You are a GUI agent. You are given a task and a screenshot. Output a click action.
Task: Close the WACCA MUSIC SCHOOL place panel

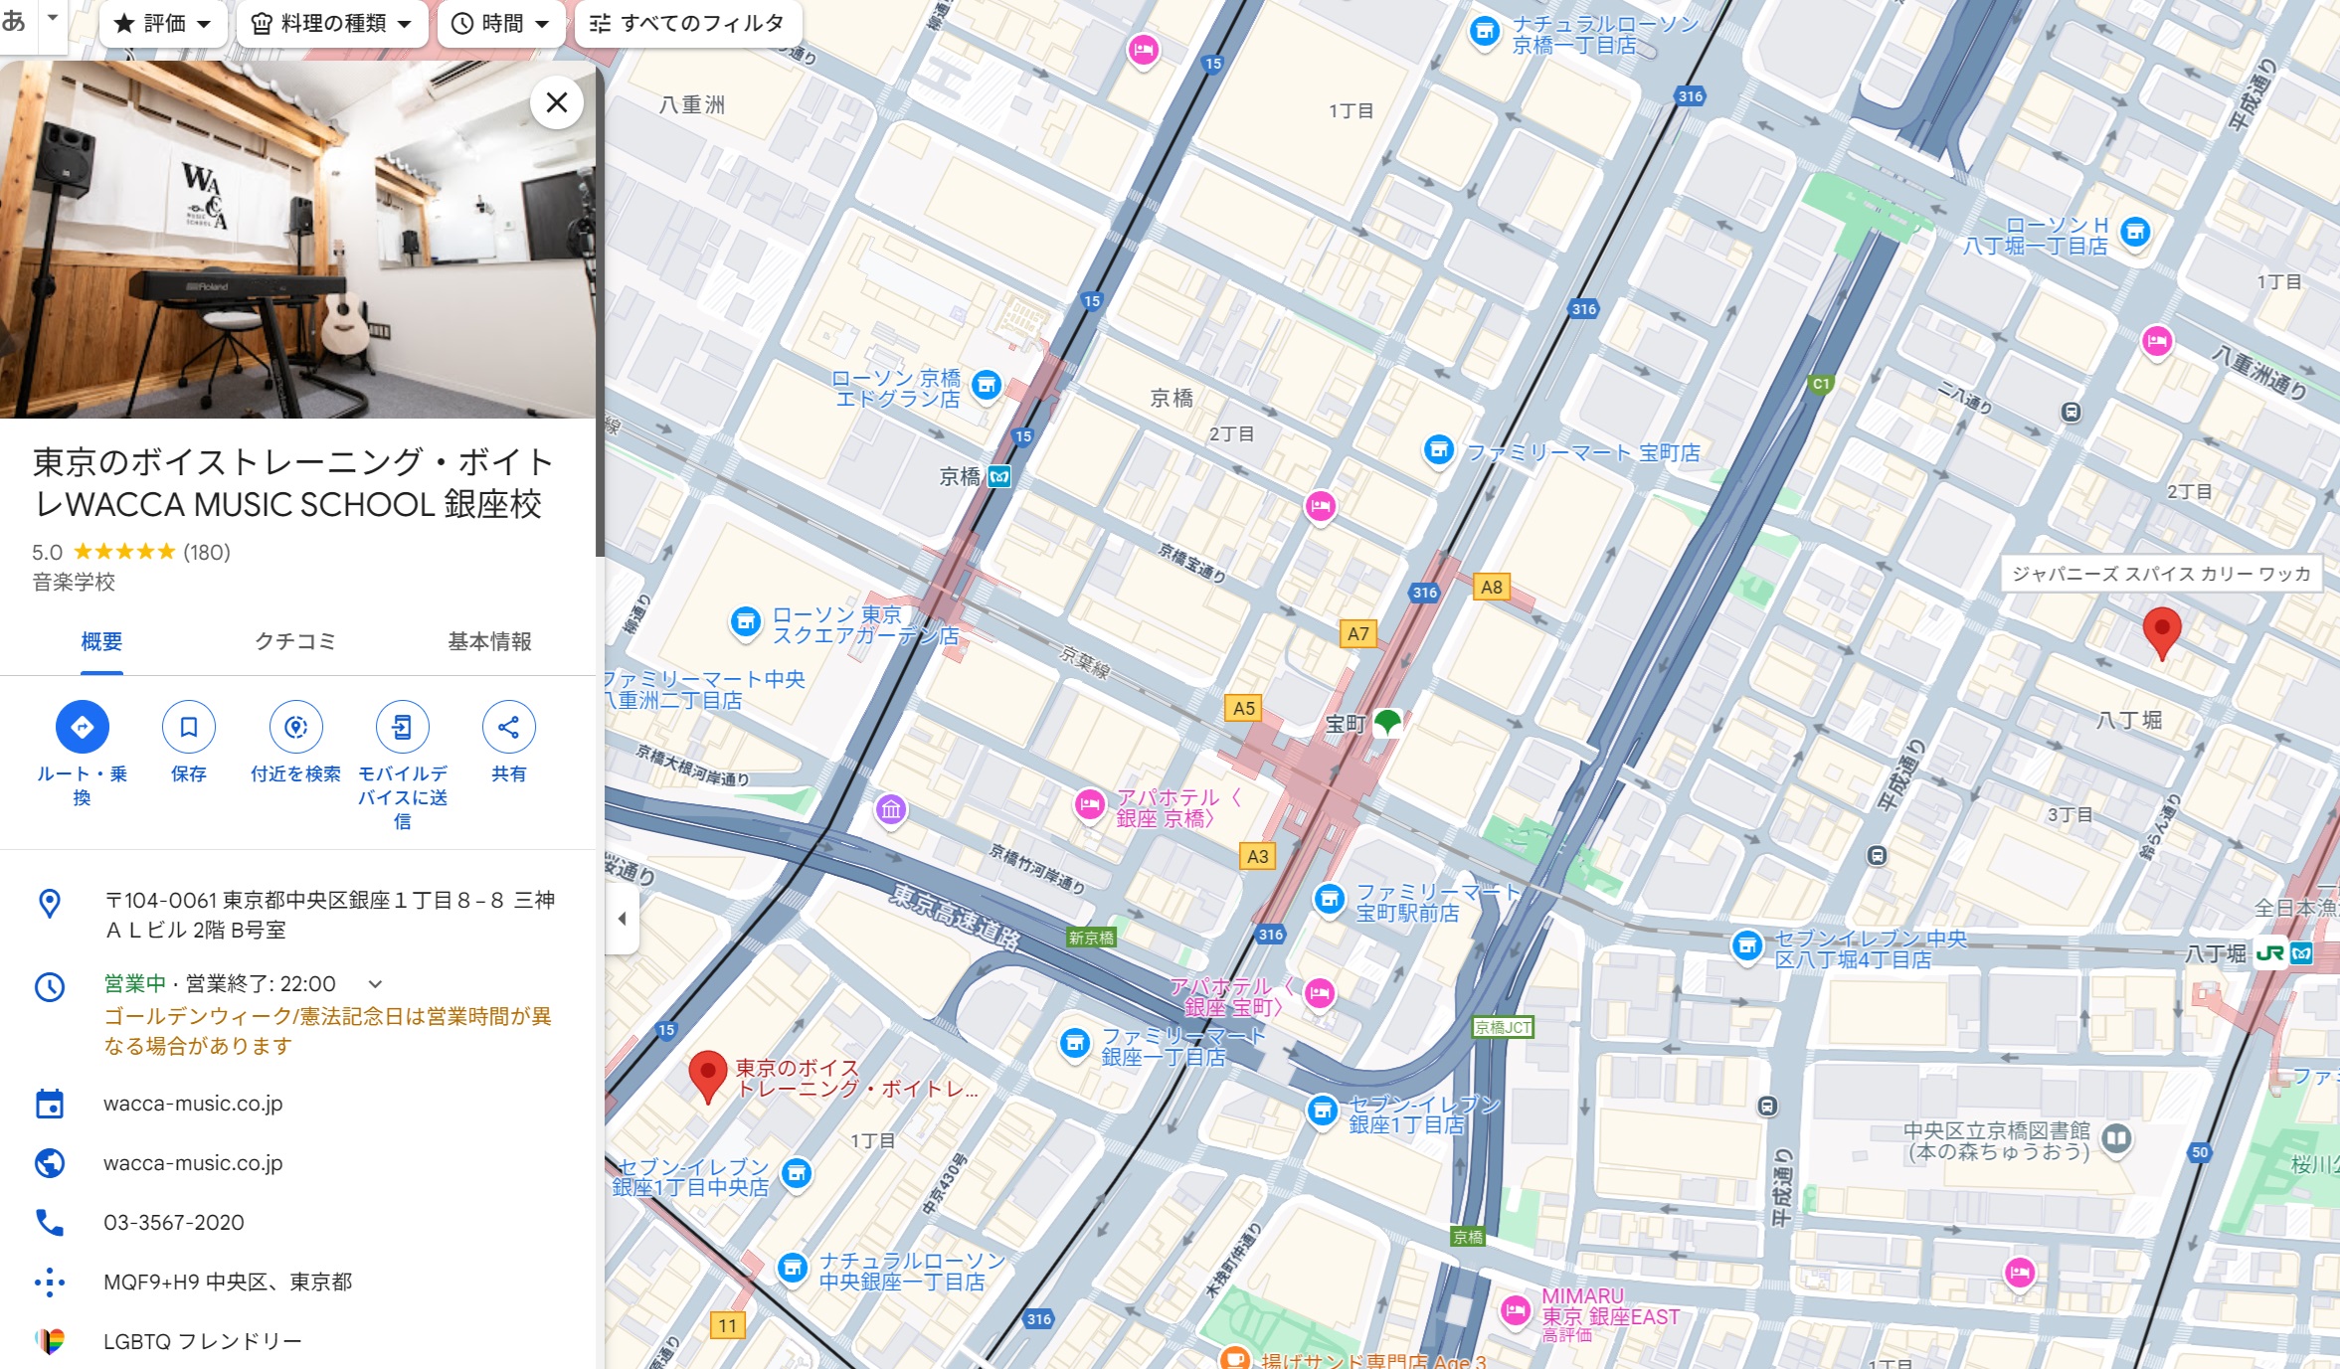click(x=557, y=102)
